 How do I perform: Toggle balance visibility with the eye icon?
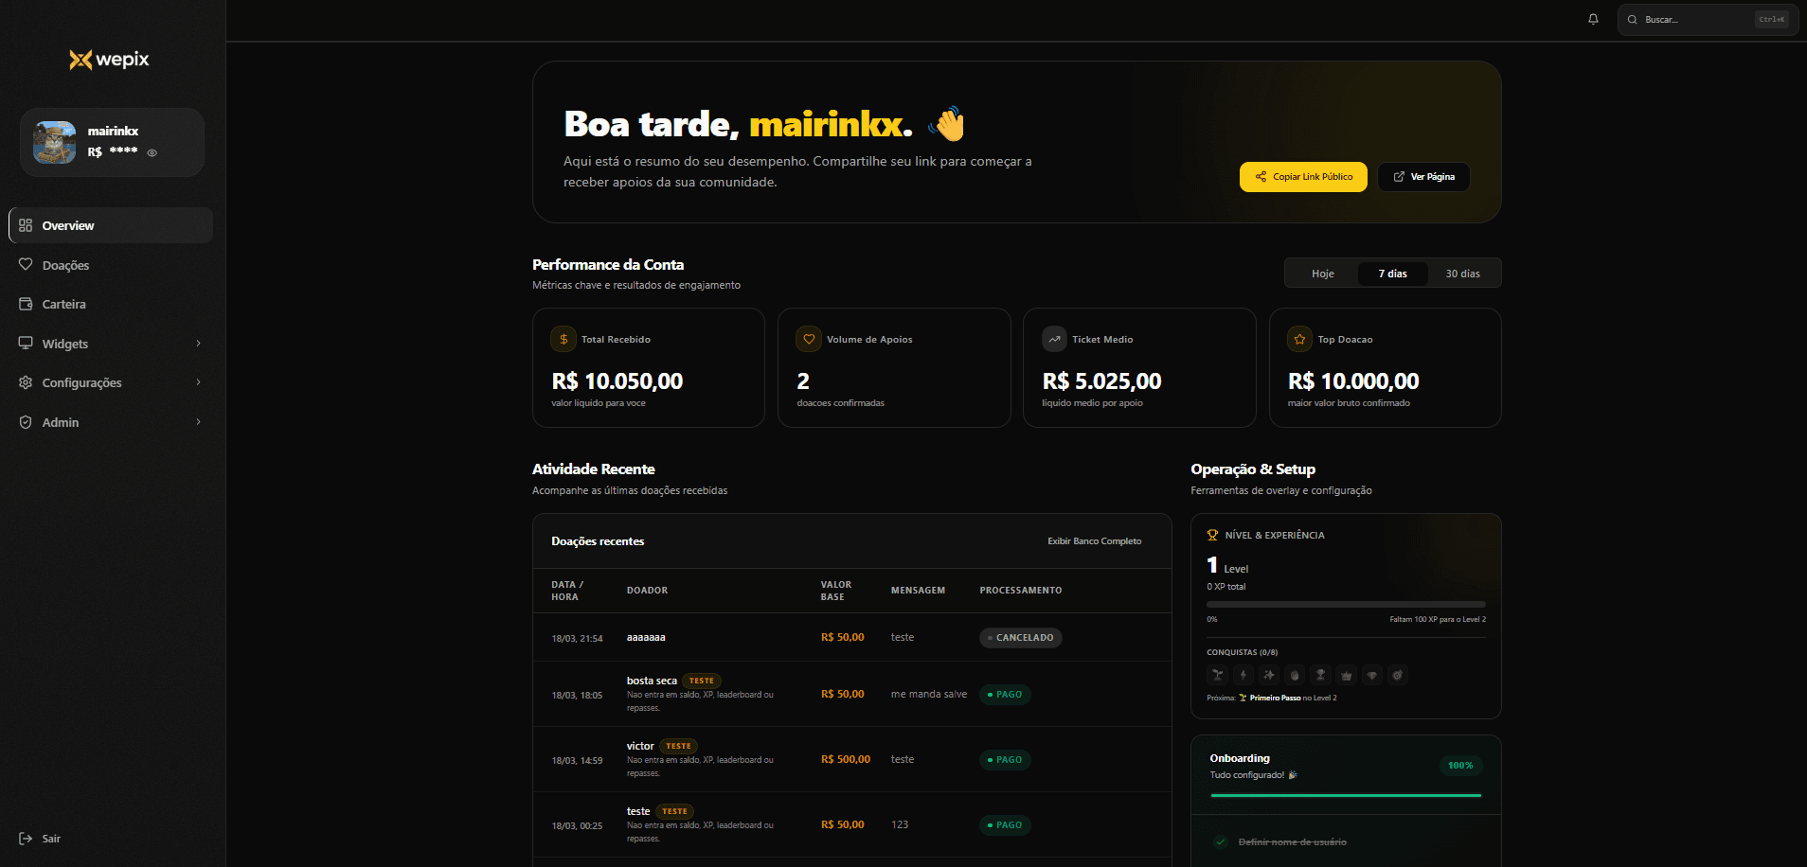tap(152, 152)
